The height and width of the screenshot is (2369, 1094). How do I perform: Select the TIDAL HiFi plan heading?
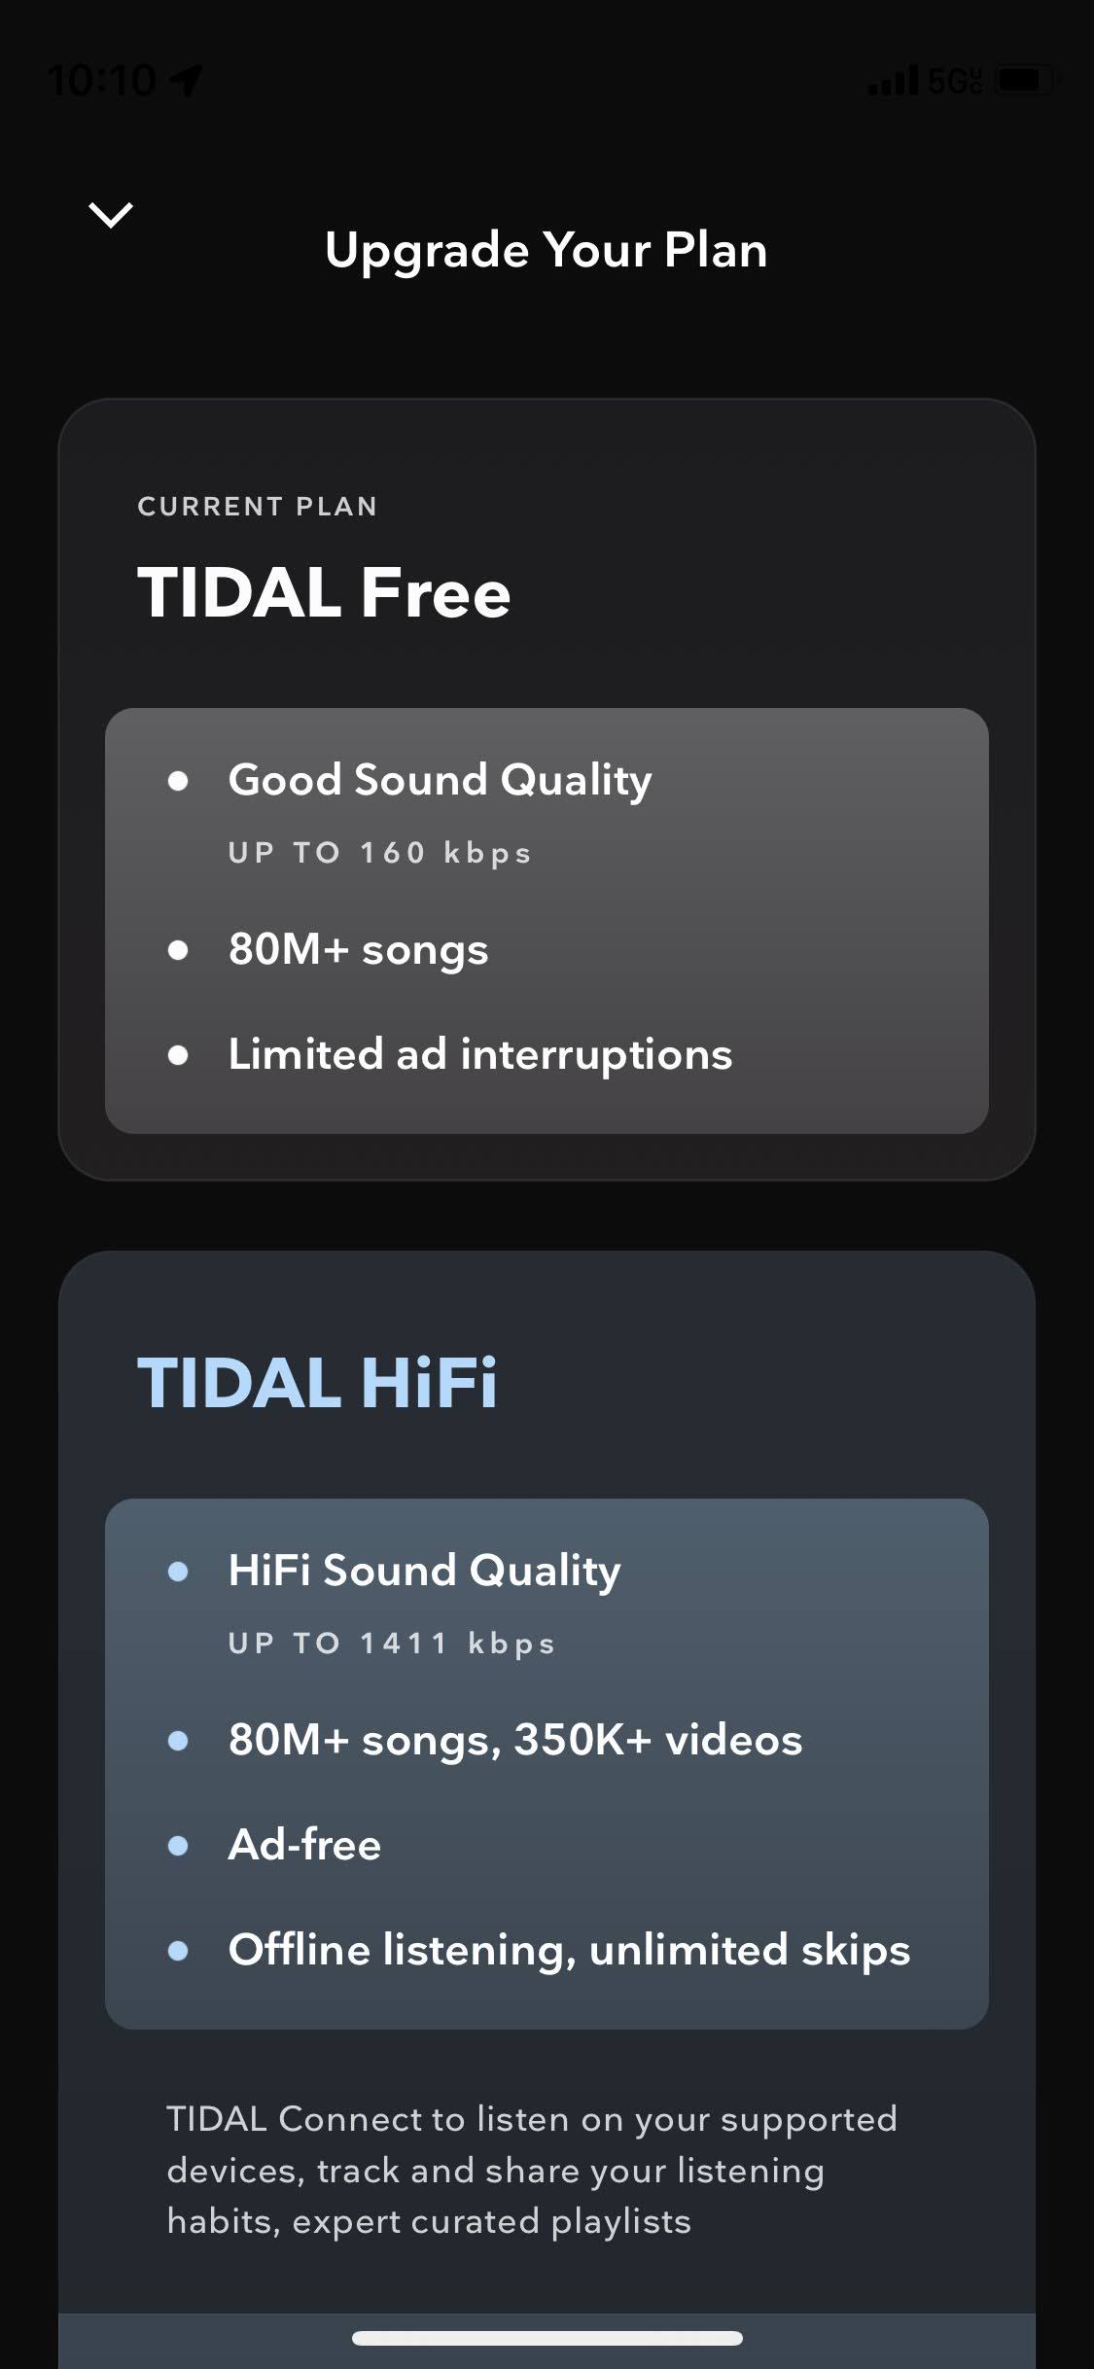pyautogui.click(x=317, y=1382)
